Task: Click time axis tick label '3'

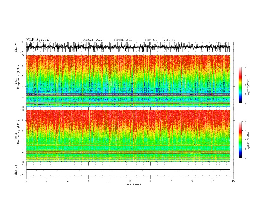Action: (x=88, y=181)
